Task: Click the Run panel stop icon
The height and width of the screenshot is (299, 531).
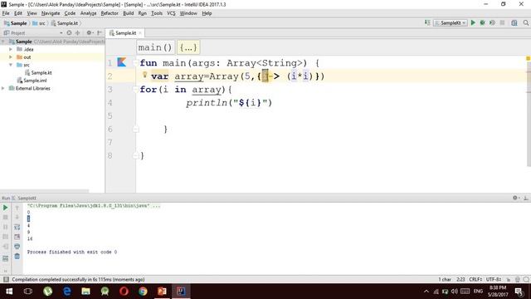Action: (x=6, y=218)
